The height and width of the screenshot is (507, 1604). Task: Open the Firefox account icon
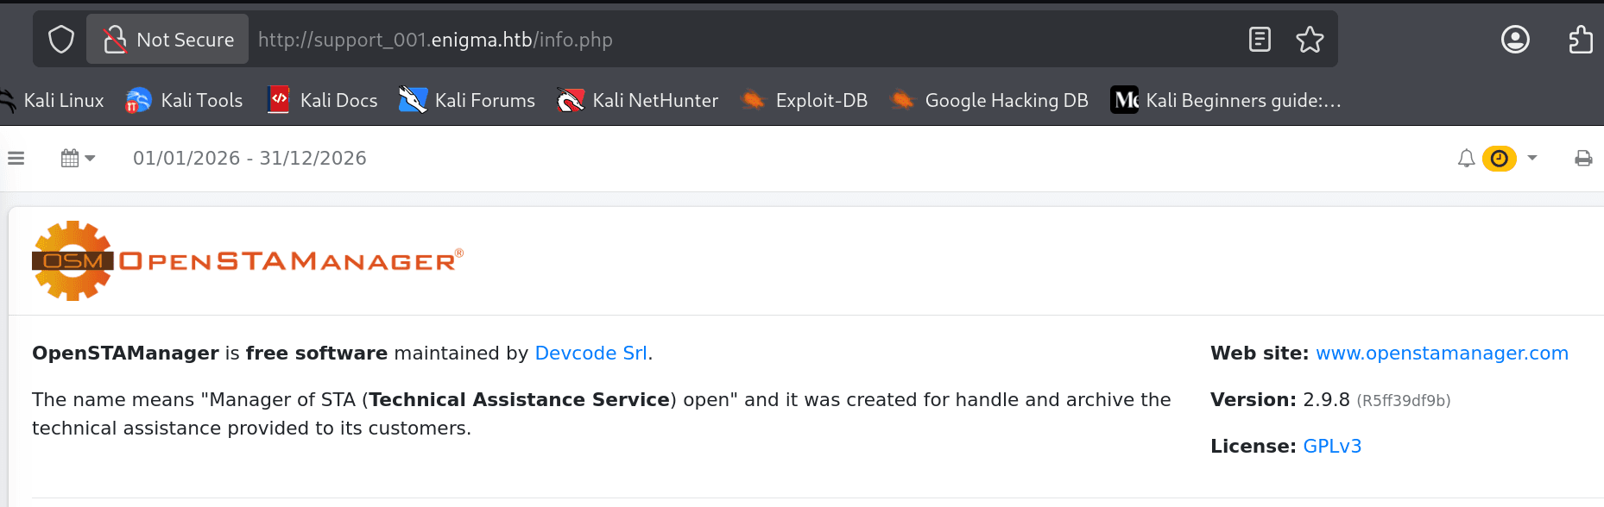(1515, 40)
